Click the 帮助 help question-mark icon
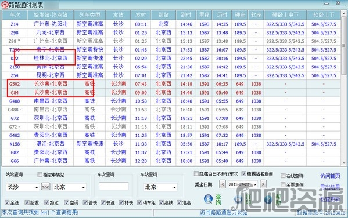This screenshot has height=218, width=348. coord(268,199)
